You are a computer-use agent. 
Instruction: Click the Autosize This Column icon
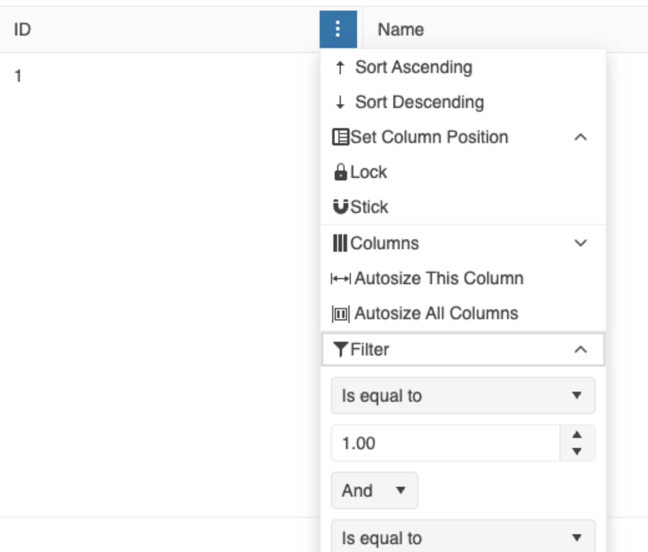tap(341, 278)
